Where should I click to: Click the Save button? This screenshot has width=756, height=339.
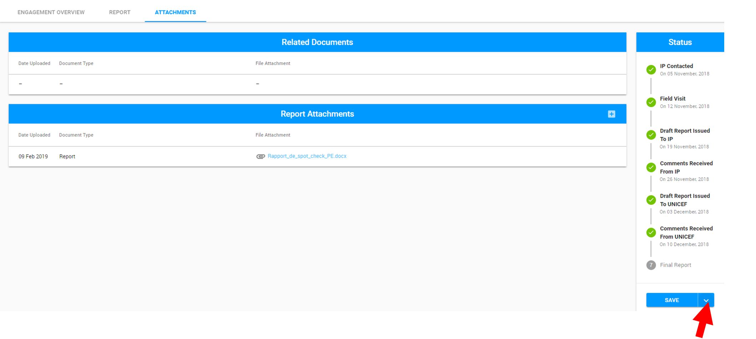(x=672, y=300)
